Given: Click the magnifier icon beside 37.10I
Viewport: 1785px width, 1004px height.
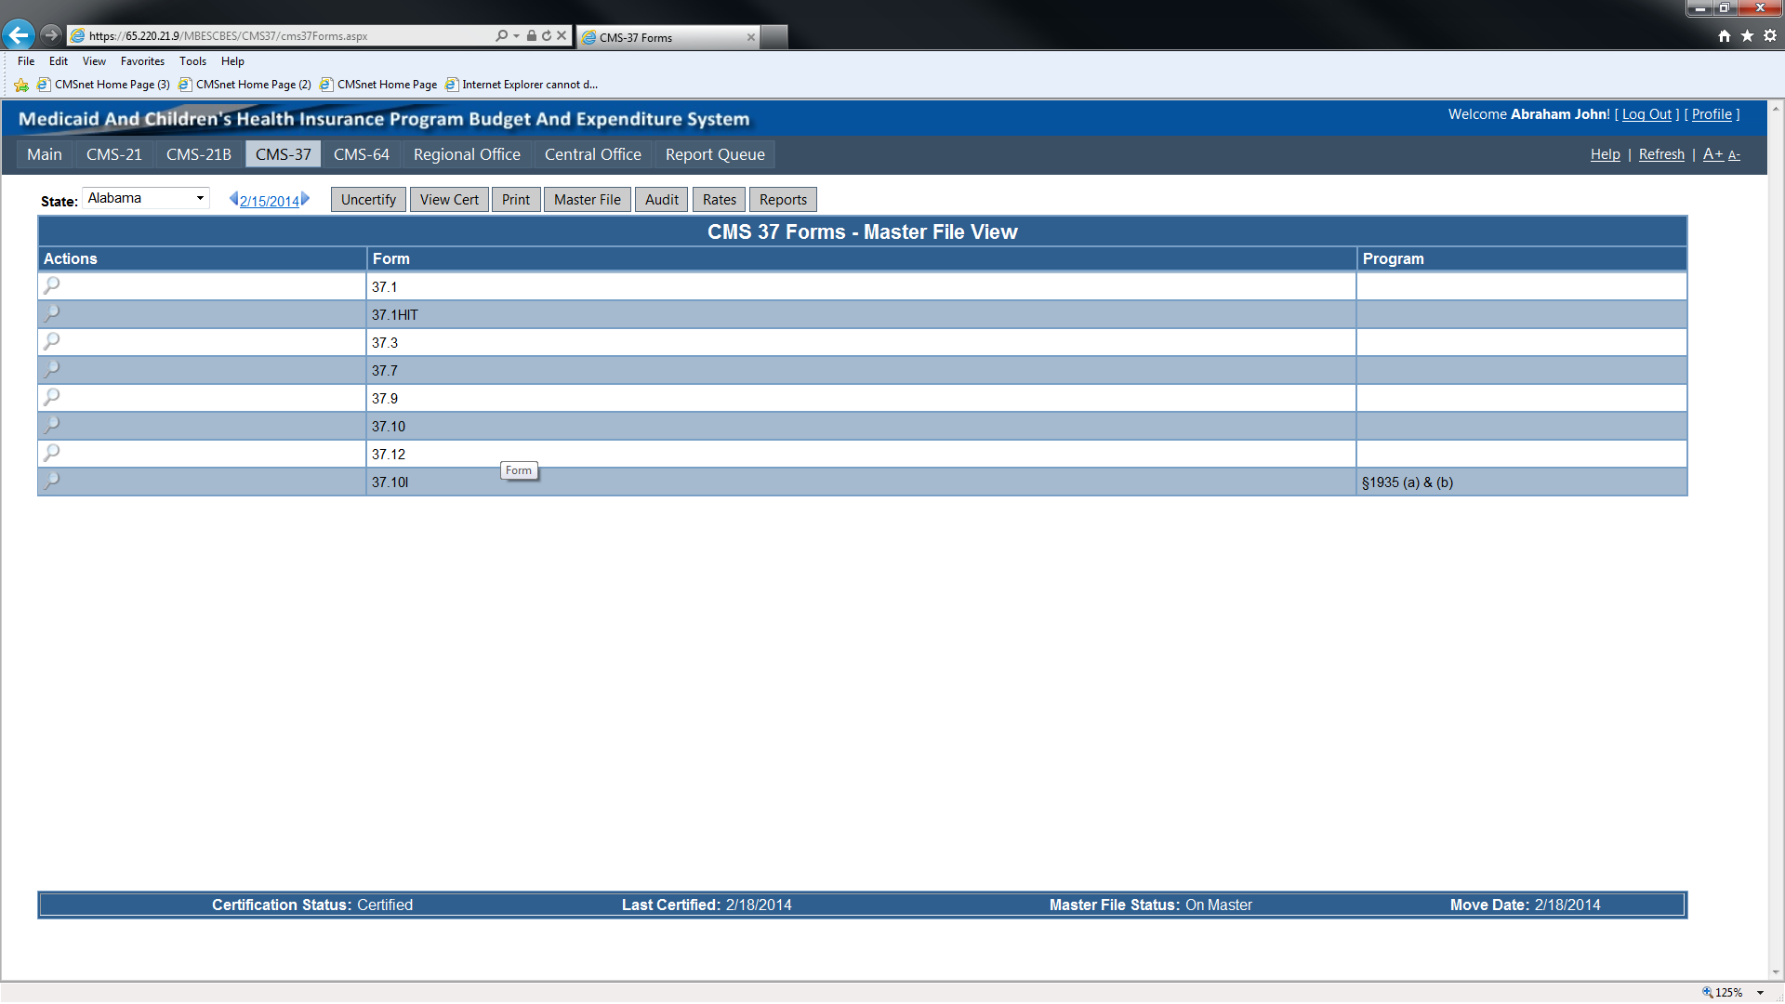Looking at the screenshot, I should [52, 481].
